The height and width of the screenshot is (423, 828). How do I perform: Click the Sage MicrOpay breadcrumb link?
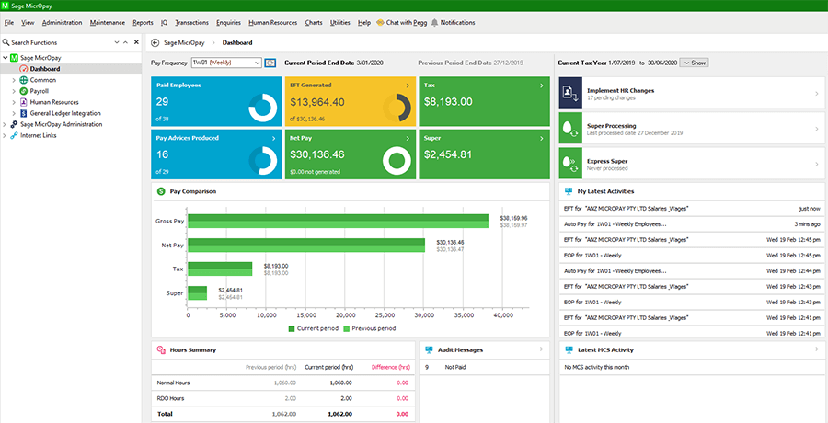pyautogui.click(x=184, y=43)
